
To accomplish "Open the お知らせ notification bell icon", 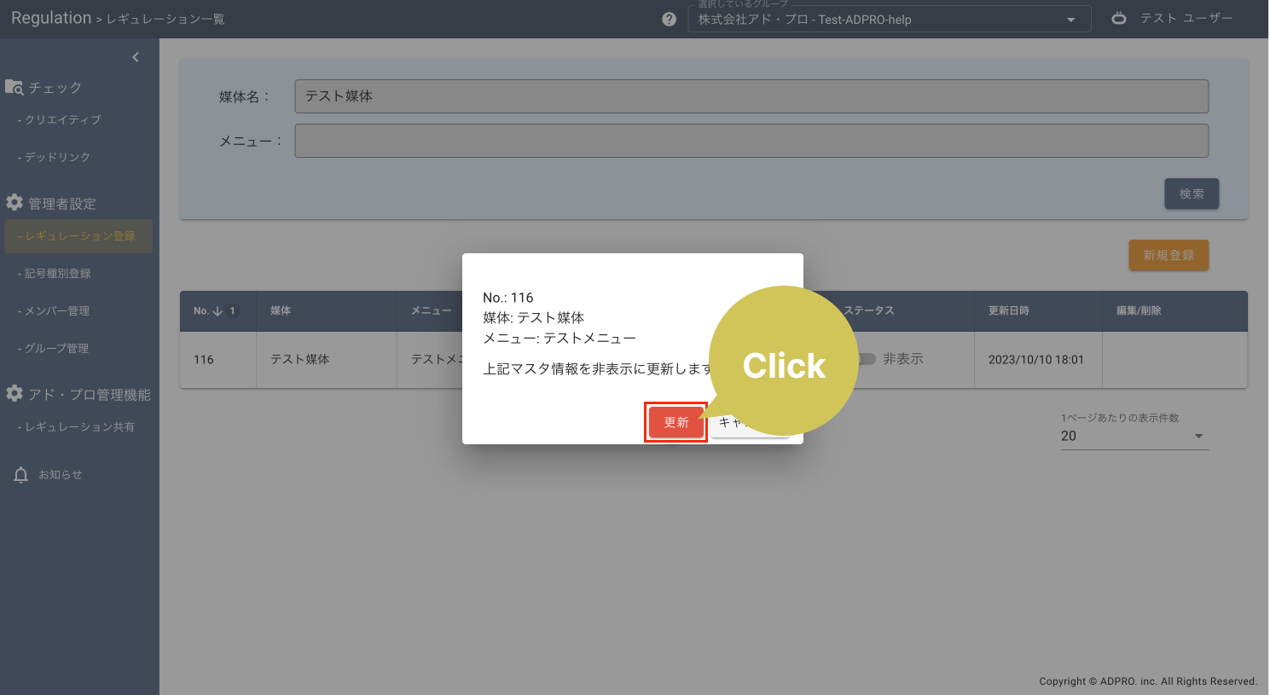I will tap(20, 474).
